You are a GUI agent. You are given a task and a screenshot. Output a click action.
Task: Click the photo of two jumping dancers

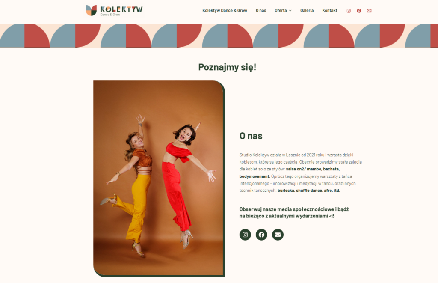click(x=159, y=179)
